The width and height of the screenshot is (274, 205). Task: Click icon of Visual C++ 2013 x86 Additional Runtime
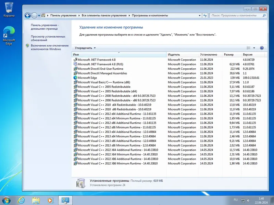tap(75, 141)
